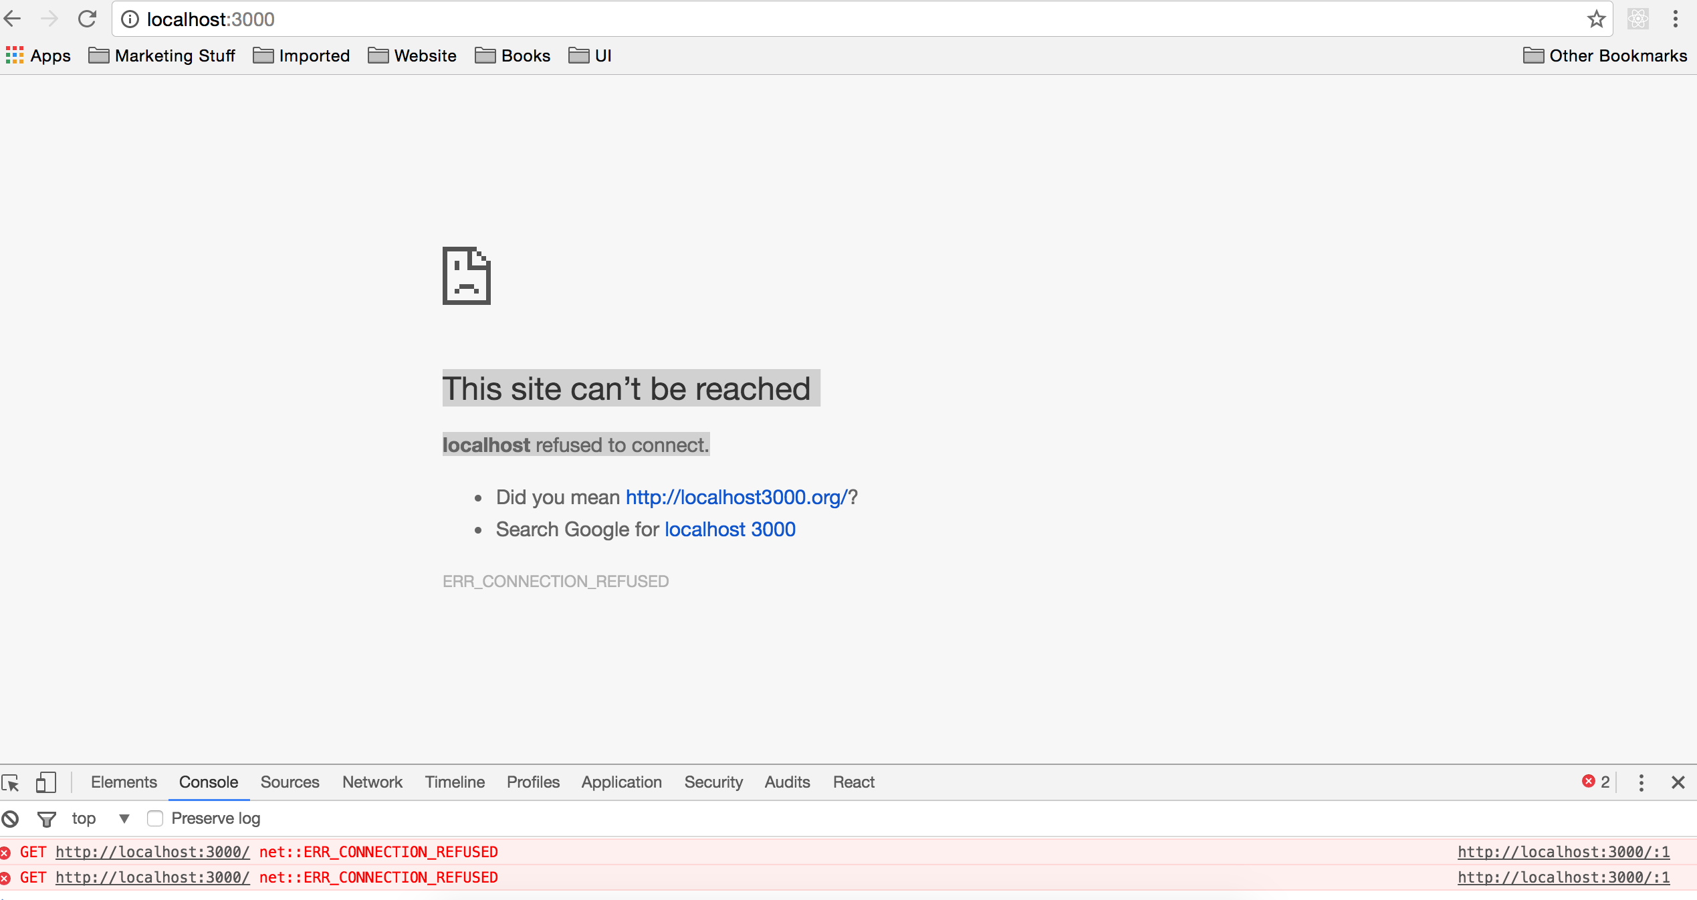Viewport: 1697px width, 900px height.
Task: Click the ERR_CONNECTION_REFUSED page error code
Action: tap(556, 581)
